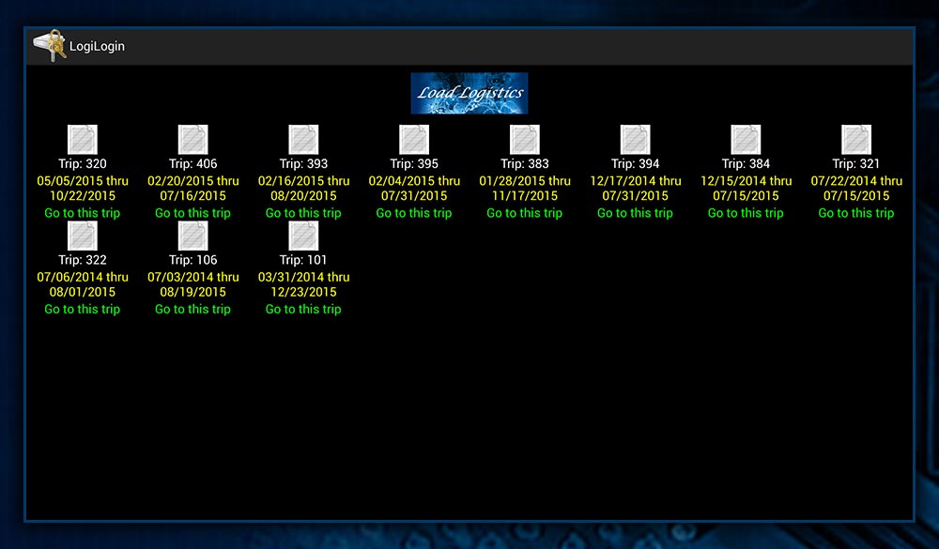This screenshot has height=549, width=939.
Task: Go to this trip link under Trip 395
Action: click(414, 213)
